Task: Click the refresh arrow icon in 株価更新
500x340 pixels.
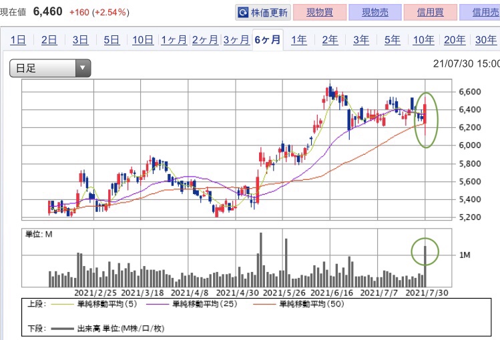Action: [243, 13]
